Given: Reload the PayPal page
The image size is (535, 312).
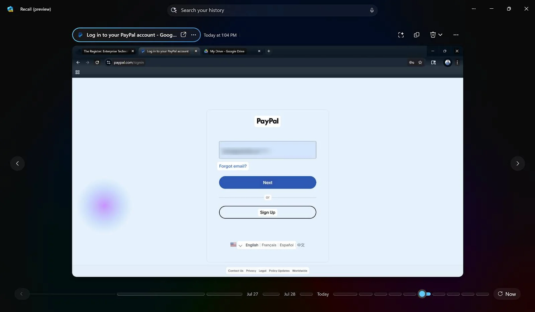Looking at the screenshot, I should point(97,62).
